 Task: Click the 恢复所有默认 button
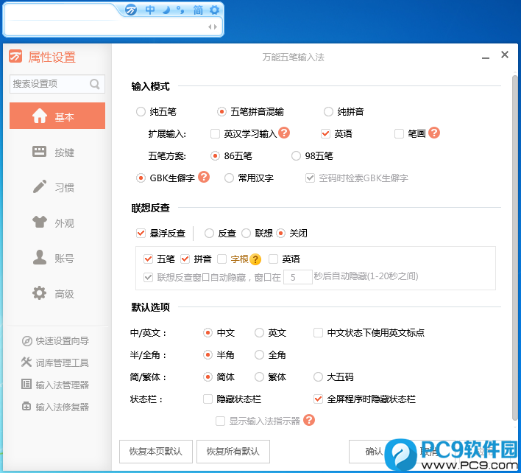pos(233,452)
